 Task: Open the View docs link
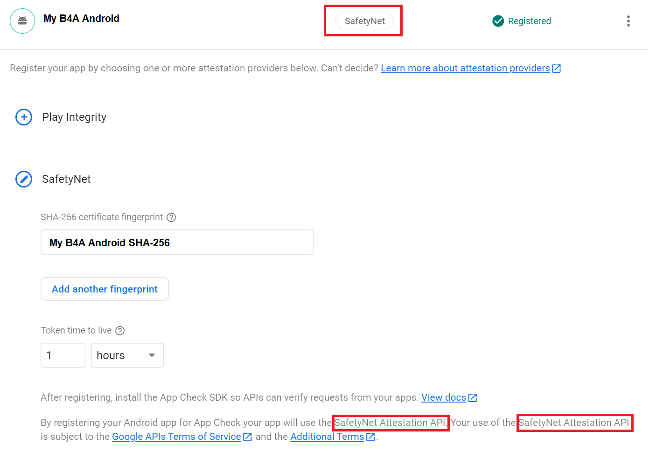point(443,397)
